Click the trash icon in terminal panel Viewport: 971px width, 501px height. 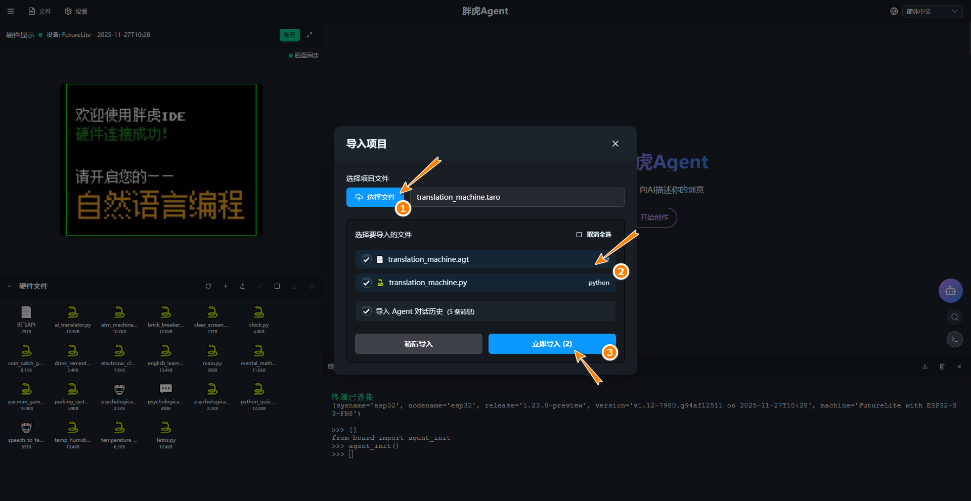point(942,367)
